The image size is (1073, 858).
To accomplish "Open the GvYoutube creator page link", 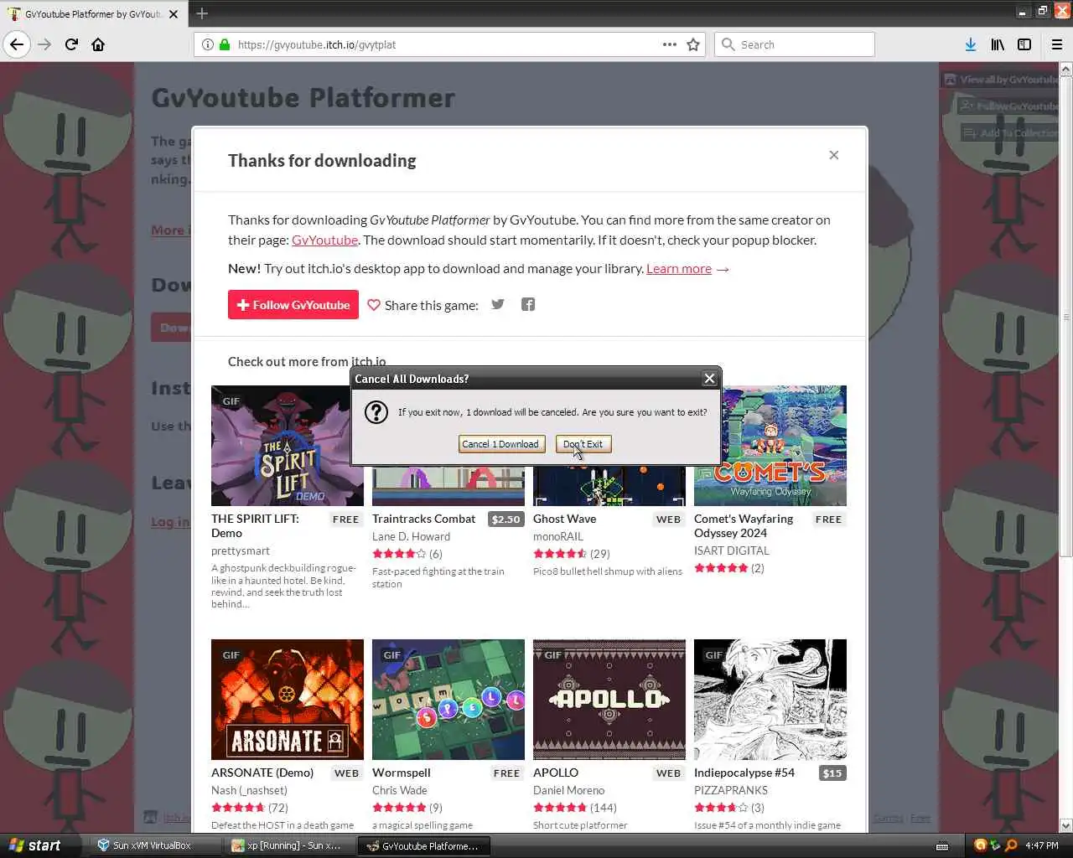I will pyautogui.click(x=324, y=240).
